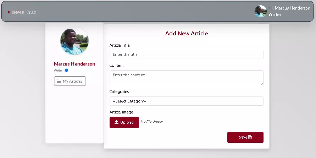
Task: Focus the Article Title input field
Action: [x=187, y=54]
